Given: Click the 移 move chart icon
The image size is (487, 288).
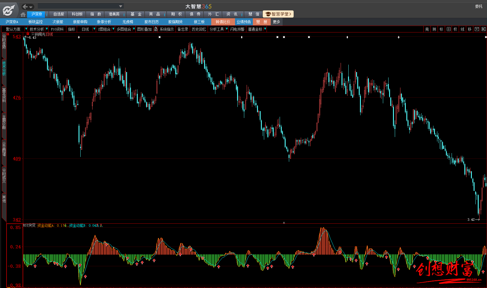Looking at the screenshot, I should coord(469,29).
